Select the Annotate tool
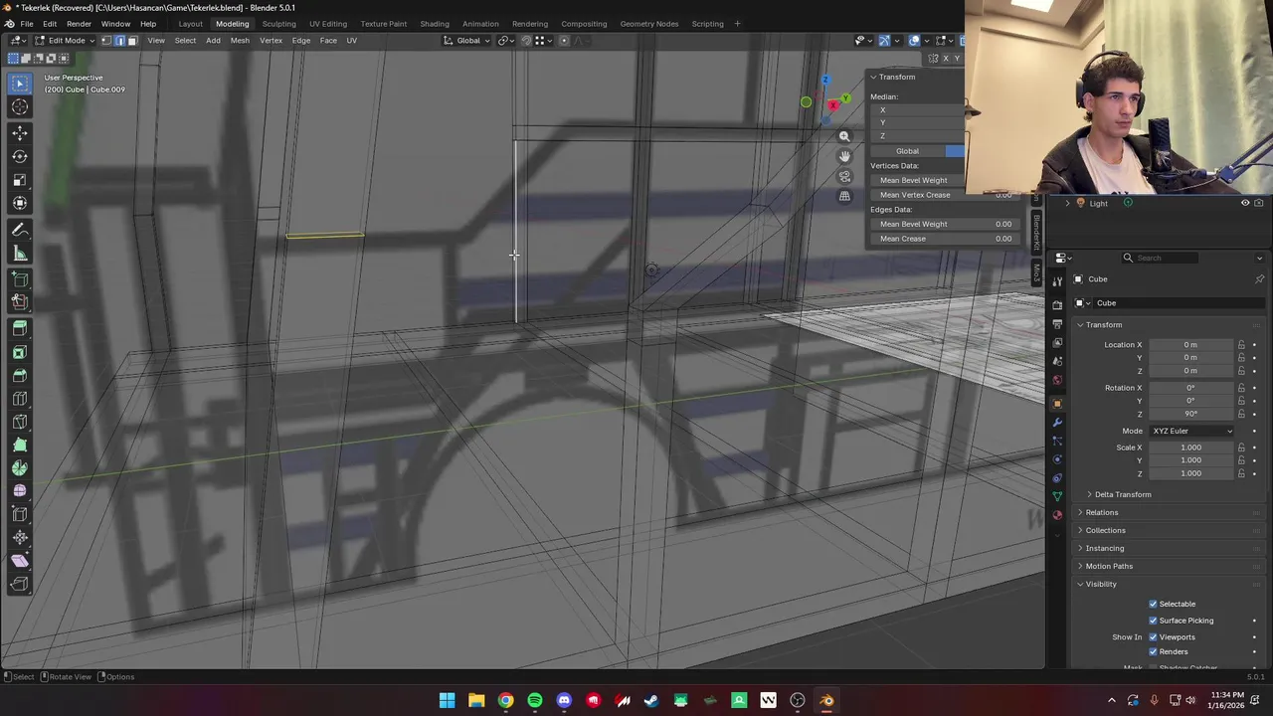1273x716 pixels. [20, 230]
